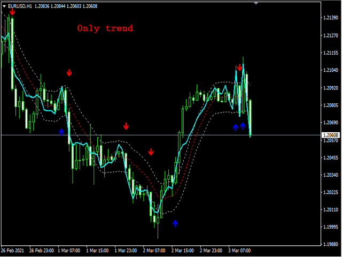Select the EURUSD,H1 symbol title text
342x257 pixels.
point(20,6)
